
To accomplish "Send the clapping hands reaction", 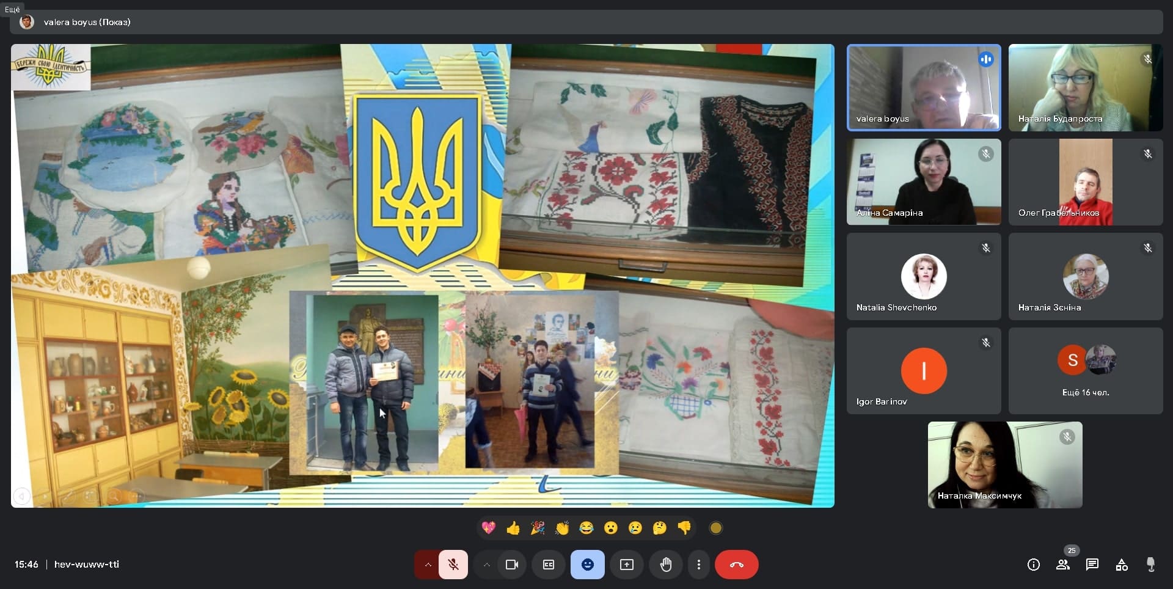I will pos(562,528).
